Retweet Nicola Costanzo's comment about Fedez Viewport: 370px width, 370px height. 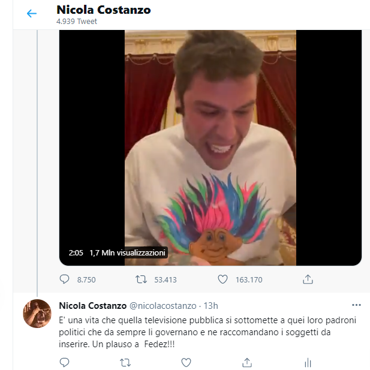125,362
